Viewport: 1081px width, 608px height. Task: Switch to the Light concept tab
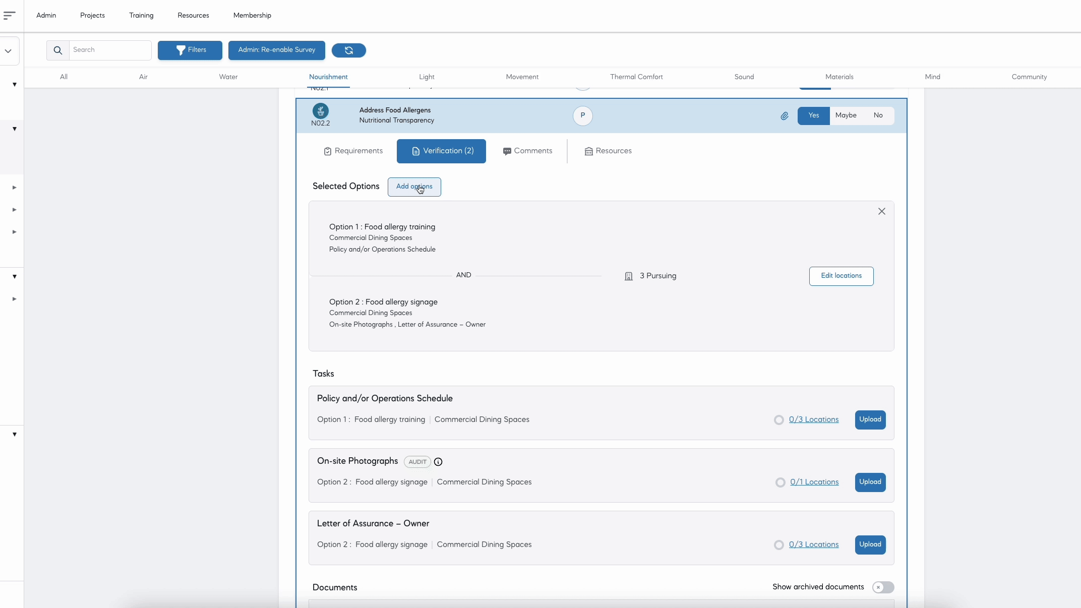427,77
